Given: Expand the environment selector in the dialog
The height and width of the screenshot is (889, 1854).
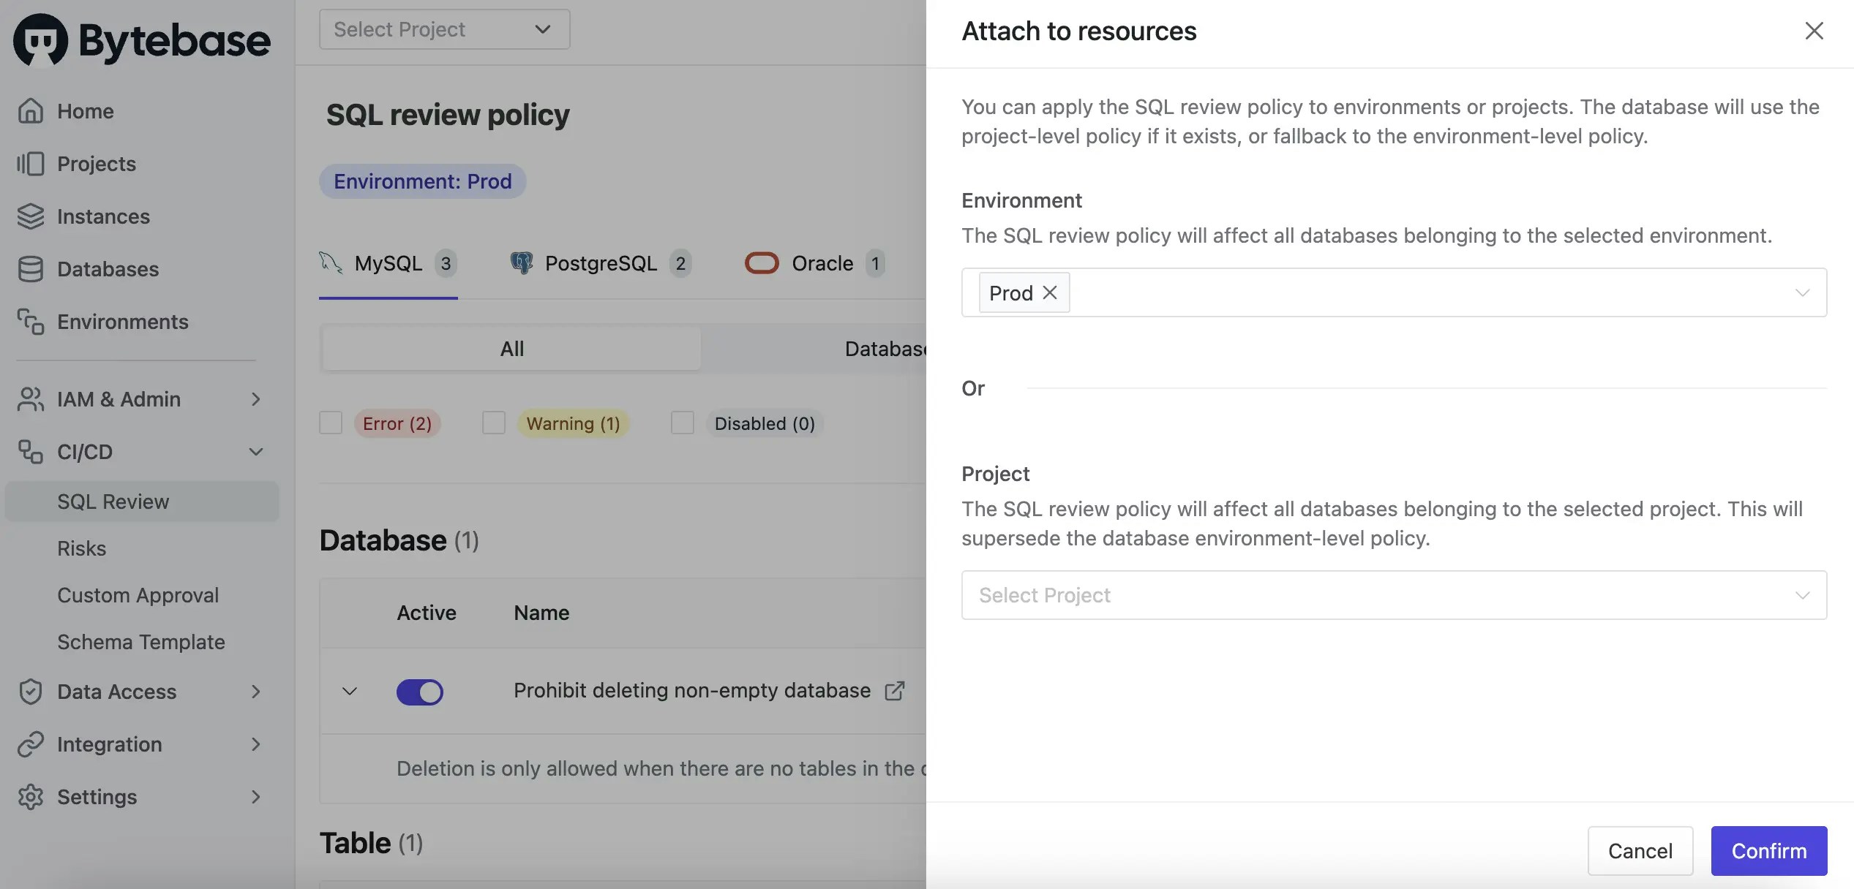Looking at the screenshot, I should pos(1803,292).
